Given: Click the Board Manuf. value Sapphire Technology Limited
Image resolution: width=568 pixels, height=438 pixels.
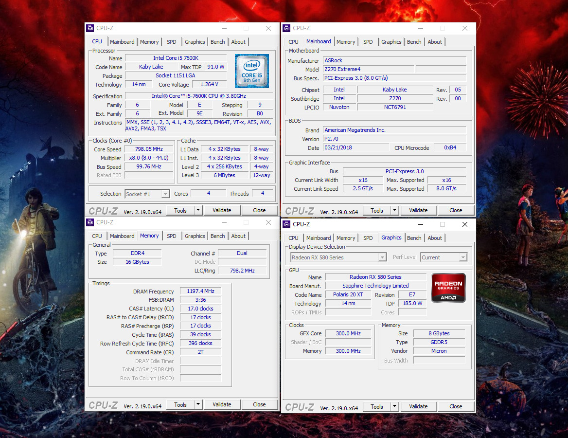Looking at the screenshot, I should click(x=375, y=286).
